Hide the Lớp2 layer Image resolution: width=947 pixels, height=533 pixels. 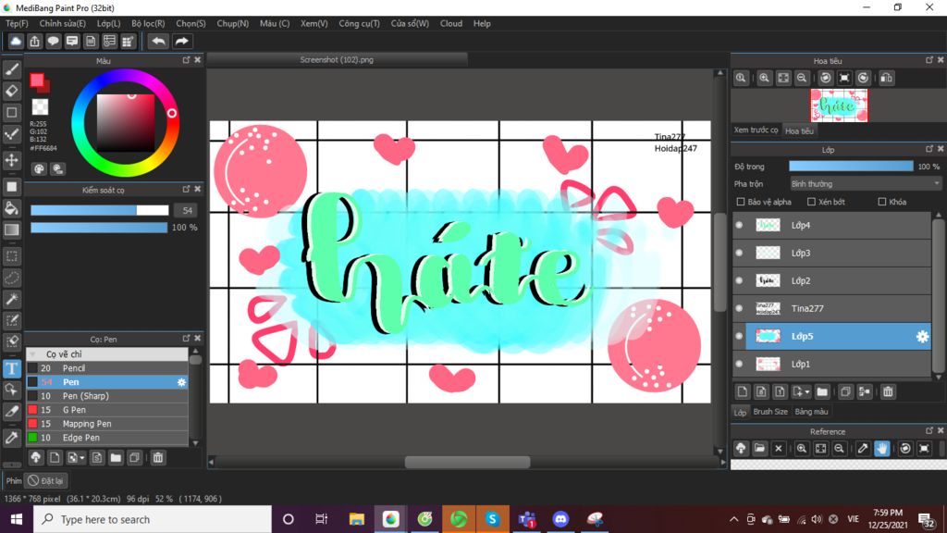[739, 280]
